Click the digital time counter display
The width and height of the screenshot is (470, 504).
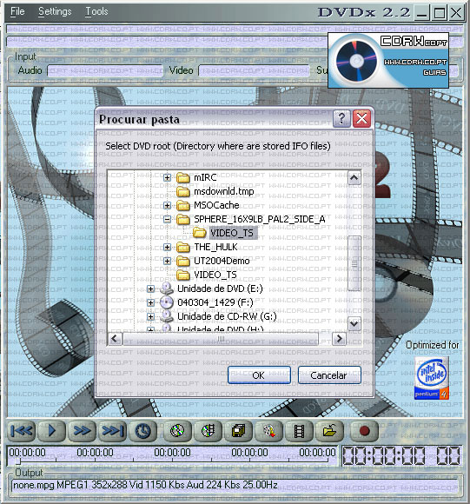click(x=401, y=456)
